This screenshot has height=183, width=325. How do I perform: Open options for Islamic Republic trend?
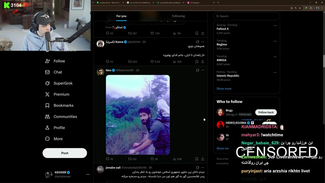click(x=275, y=72)
